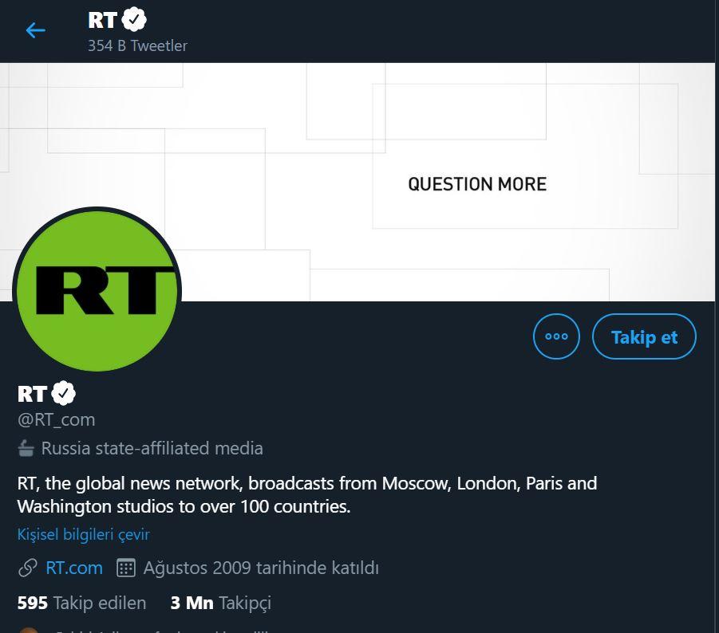Tap the back arrow in the header
This screenshot has width=719, height=633.
(x=35, y=30)
